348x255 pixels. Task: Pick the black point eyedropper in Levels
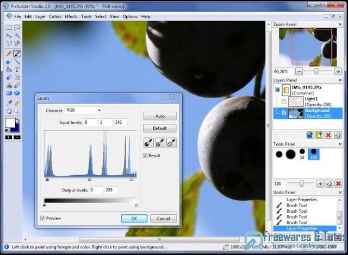148,143
